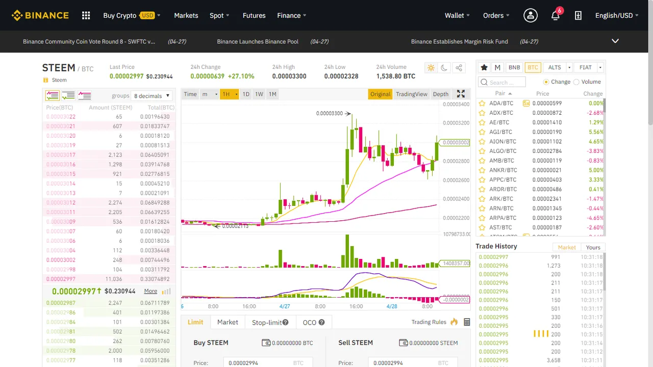Viewport: 653px width, 367px height.
Task: Expand the announcements banner chevron
Action: point(615,41)
